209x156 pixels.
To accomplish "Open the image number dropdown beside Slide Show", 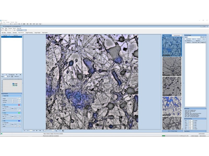I will pos(8,76).
